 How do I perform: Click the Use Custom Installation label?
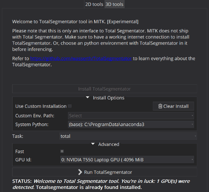41,106
